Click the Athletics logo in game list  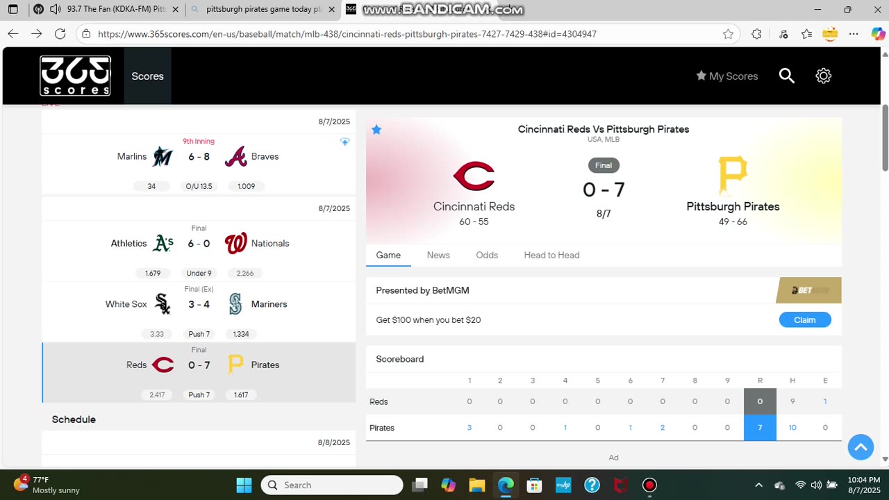click(x=163, y=243)
